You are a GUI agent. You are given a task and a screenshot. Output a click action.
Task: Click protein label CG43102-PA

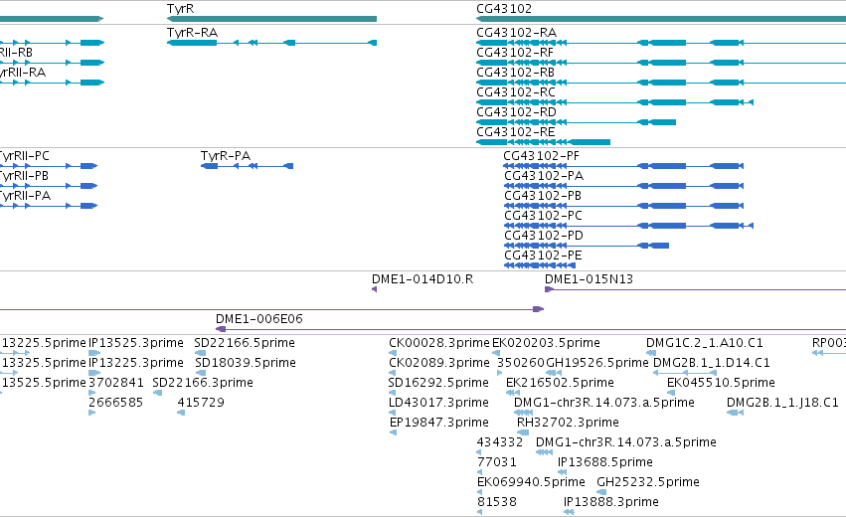tap(544, 176)
